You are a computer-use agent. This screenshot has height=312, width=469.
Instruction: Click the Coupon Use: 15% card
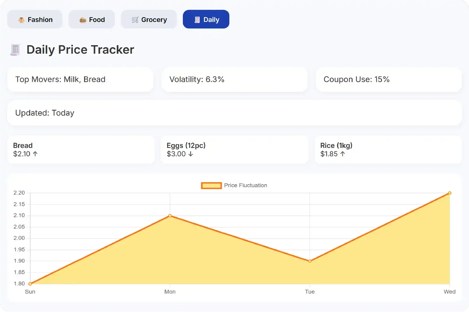coord(388,79)
